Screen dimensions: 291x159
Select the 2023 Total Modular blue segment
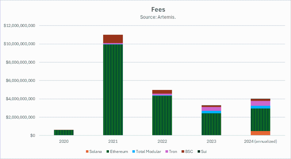coord(211,112)
